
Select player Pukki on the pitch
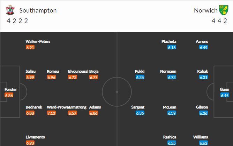(140, 71)
